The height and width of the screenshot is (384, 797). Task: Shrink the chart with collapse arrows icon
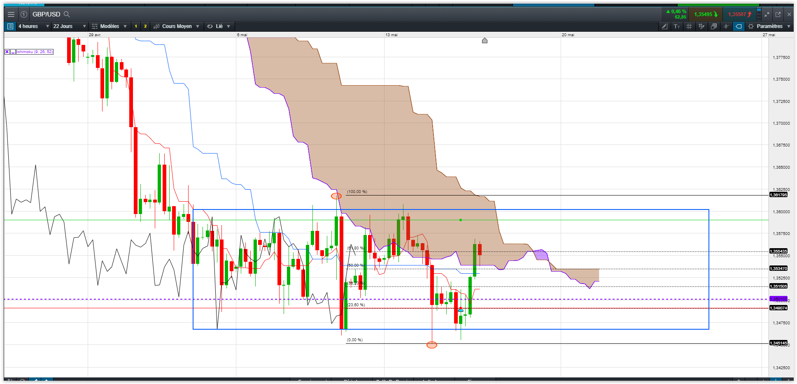click(x=767, y=14)
